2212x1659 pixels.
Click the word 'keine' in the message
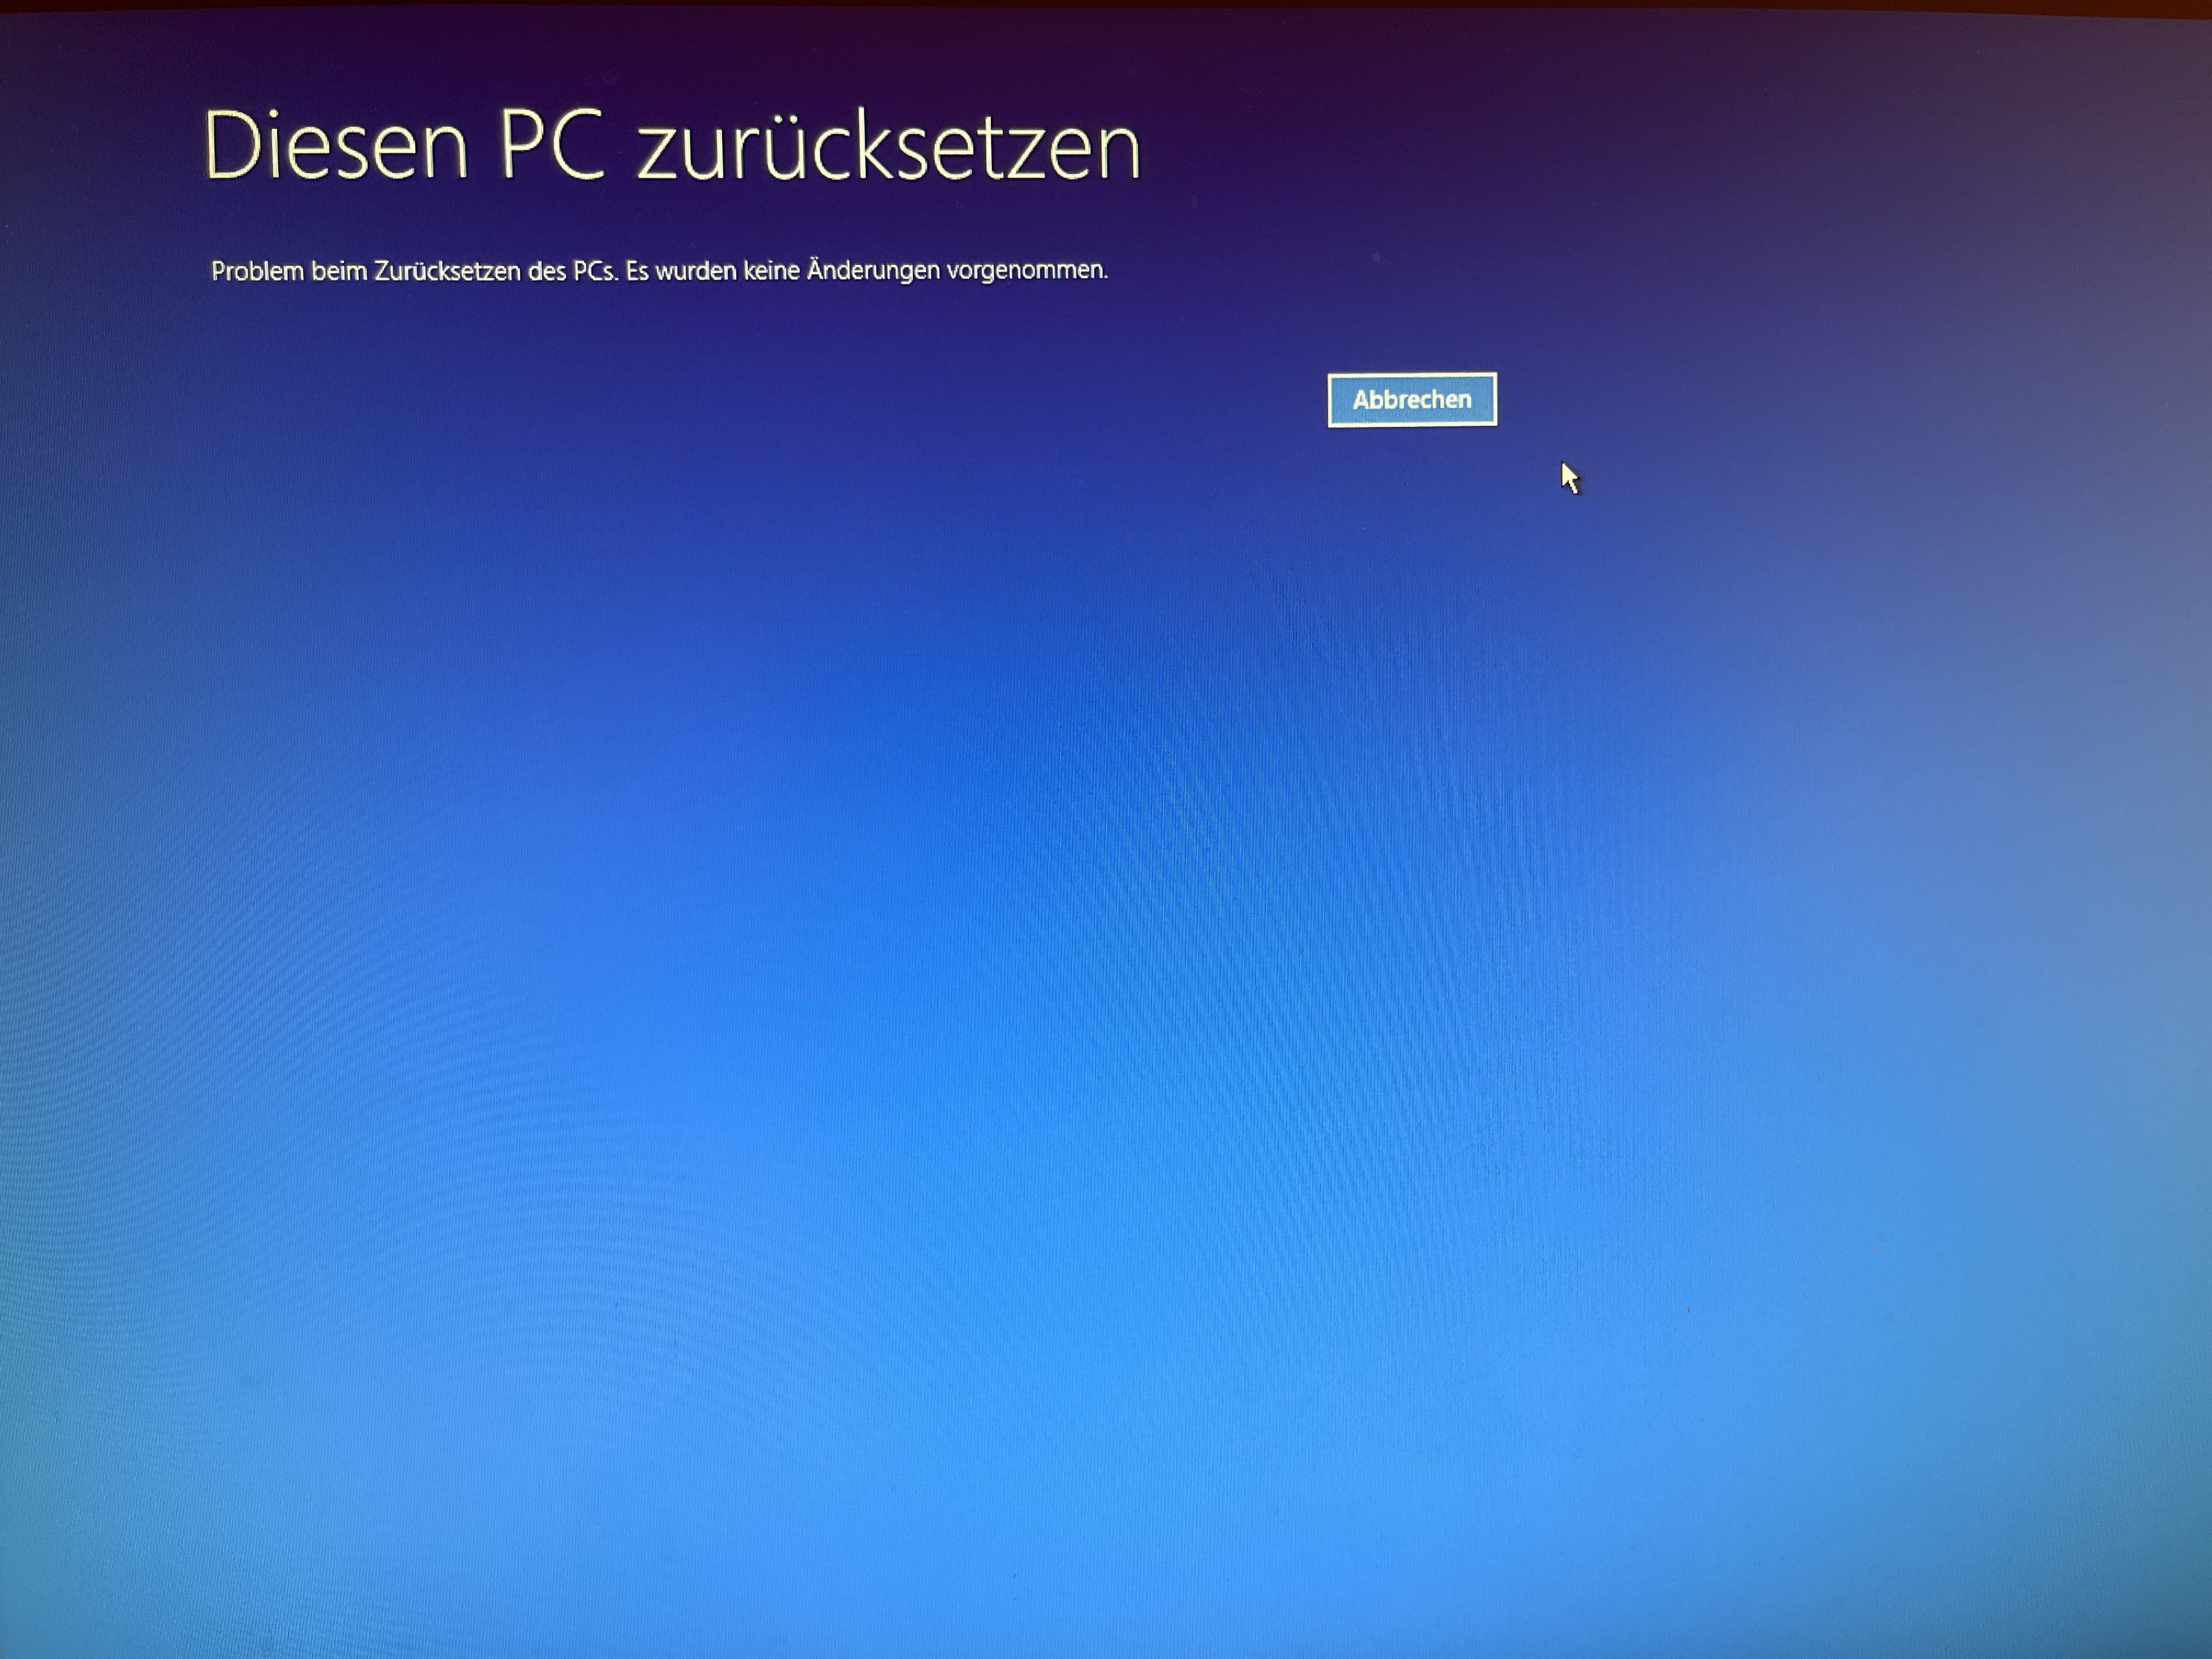[771, 271]
